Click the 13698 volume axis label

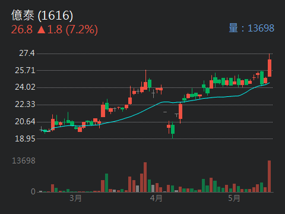[24, 160]
